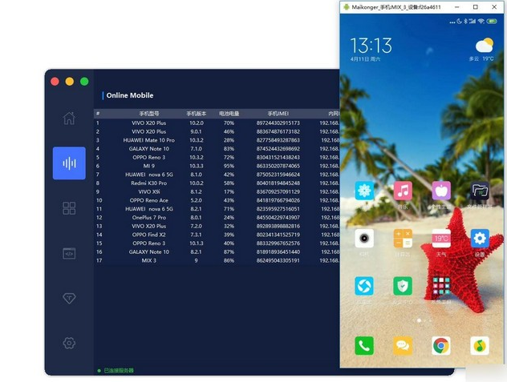Viewport: 507px width, 382px height.
Task: Open the purple apple Themes app
Action: 441,191
